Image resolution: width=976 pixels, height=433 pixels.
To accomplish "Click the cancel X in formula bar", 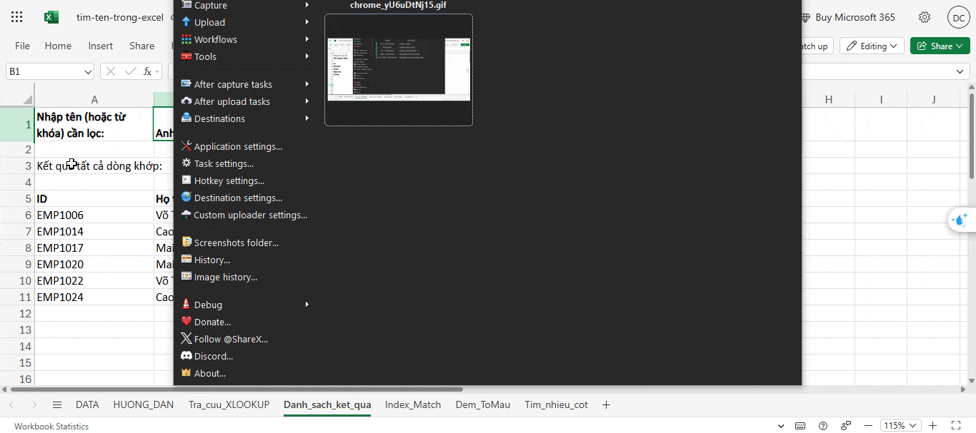I will click(x=111, y=71).
